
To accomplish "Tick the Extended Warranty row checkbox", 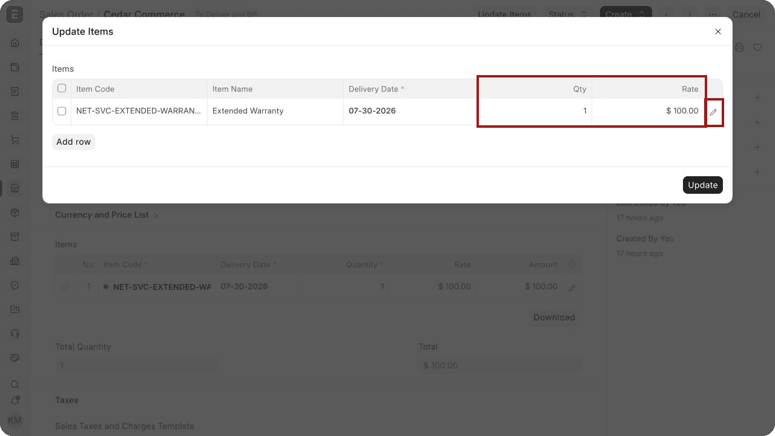I will tap(62, 111).
